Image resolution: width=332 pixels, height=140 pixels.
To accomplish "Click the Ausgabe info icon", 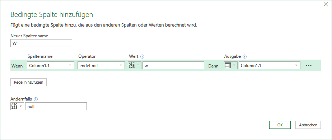I will pyautogui.click(x=245, y=57).
